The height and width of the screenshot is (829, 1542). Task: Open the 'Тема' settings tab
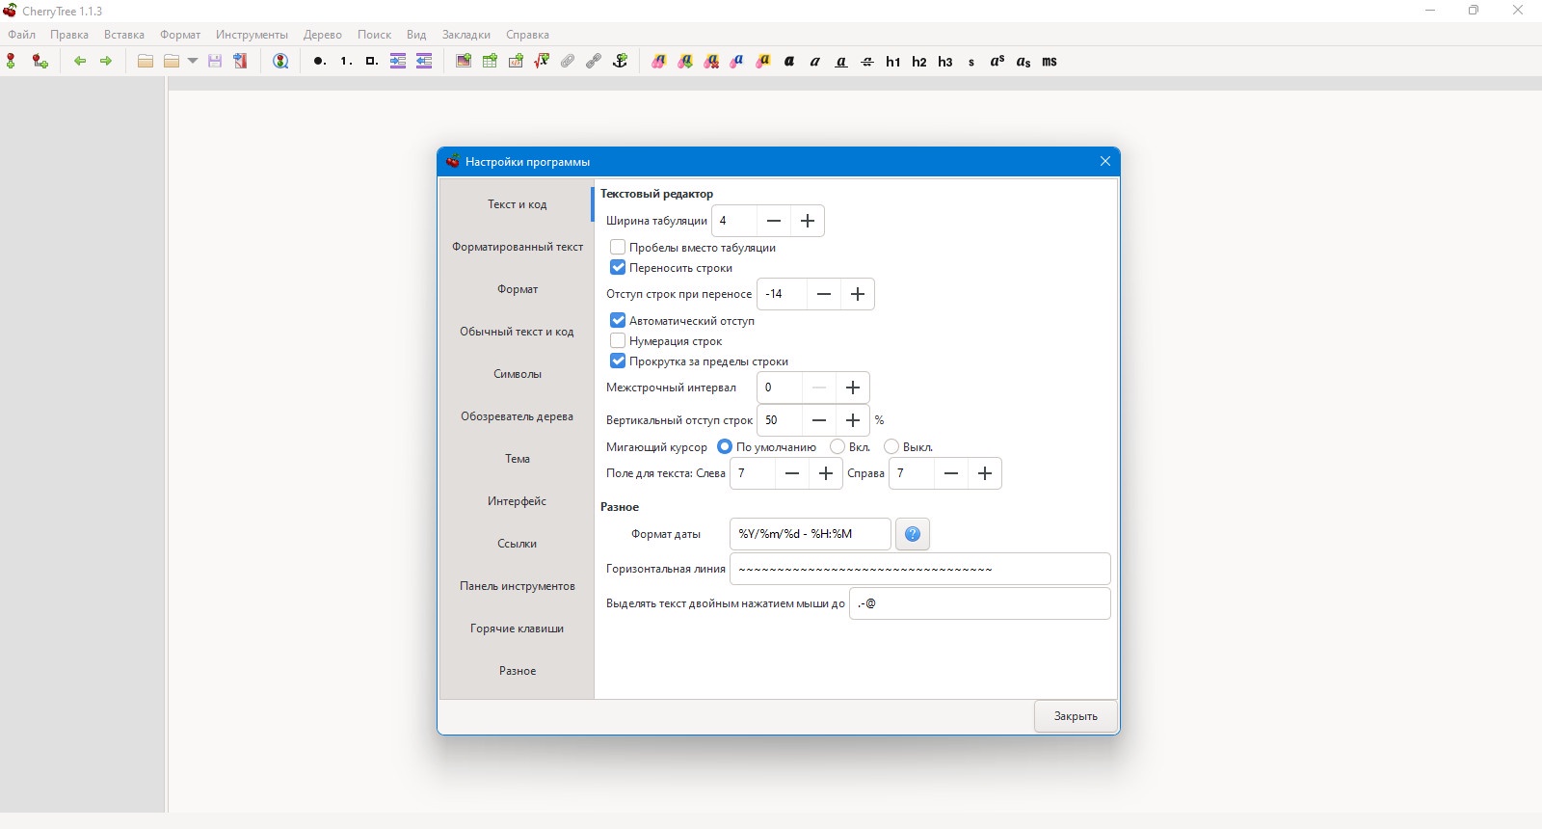click(x=518, y=459)
